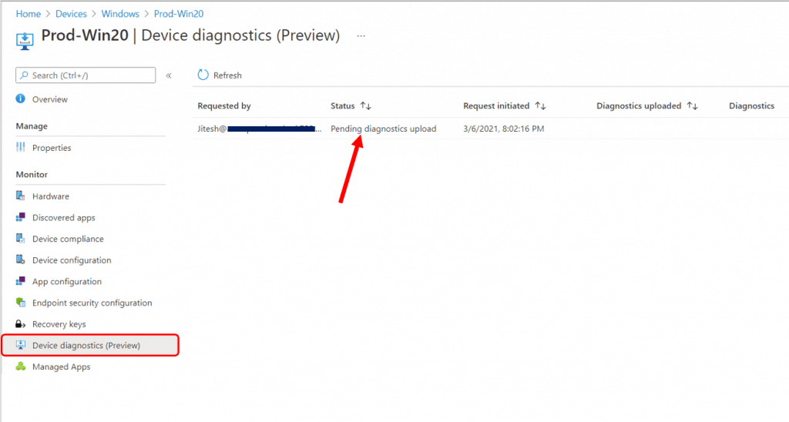Open Overview in the sidebar
The height and width of the screenshot is (422, 789).
pos(50,99)
